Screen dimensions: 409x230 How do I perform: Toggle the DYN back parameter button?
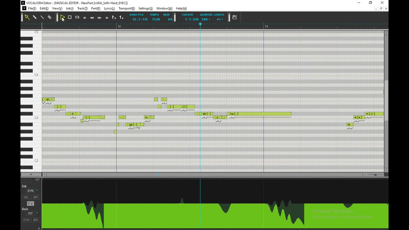coord(26,220)
